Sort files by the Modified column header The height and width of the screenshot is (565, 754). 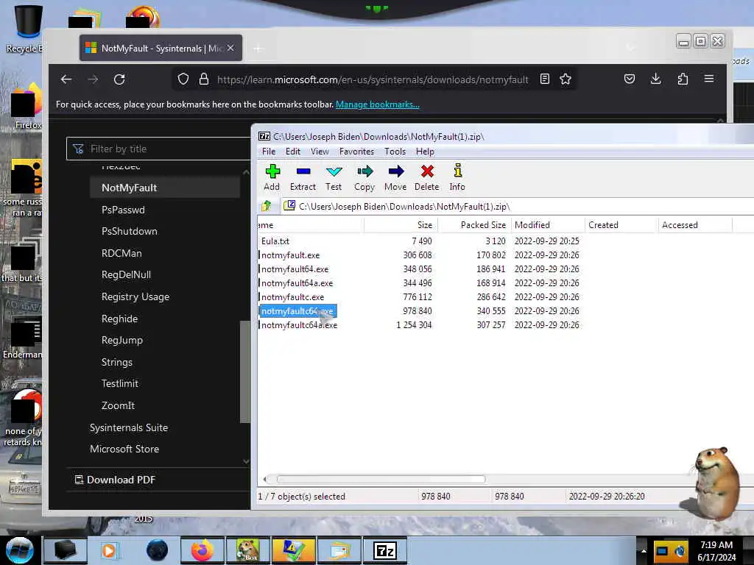point(547,225)
